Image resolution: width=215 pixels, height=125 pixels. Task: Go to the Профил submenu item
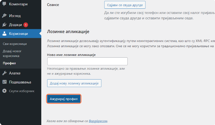point(9,63)
